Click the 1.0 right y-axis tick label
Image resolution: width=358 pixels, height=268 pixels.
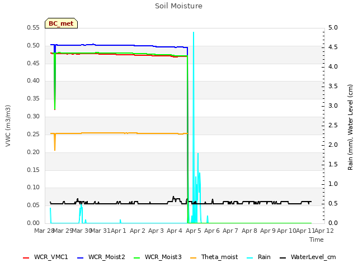coord(333,184)
